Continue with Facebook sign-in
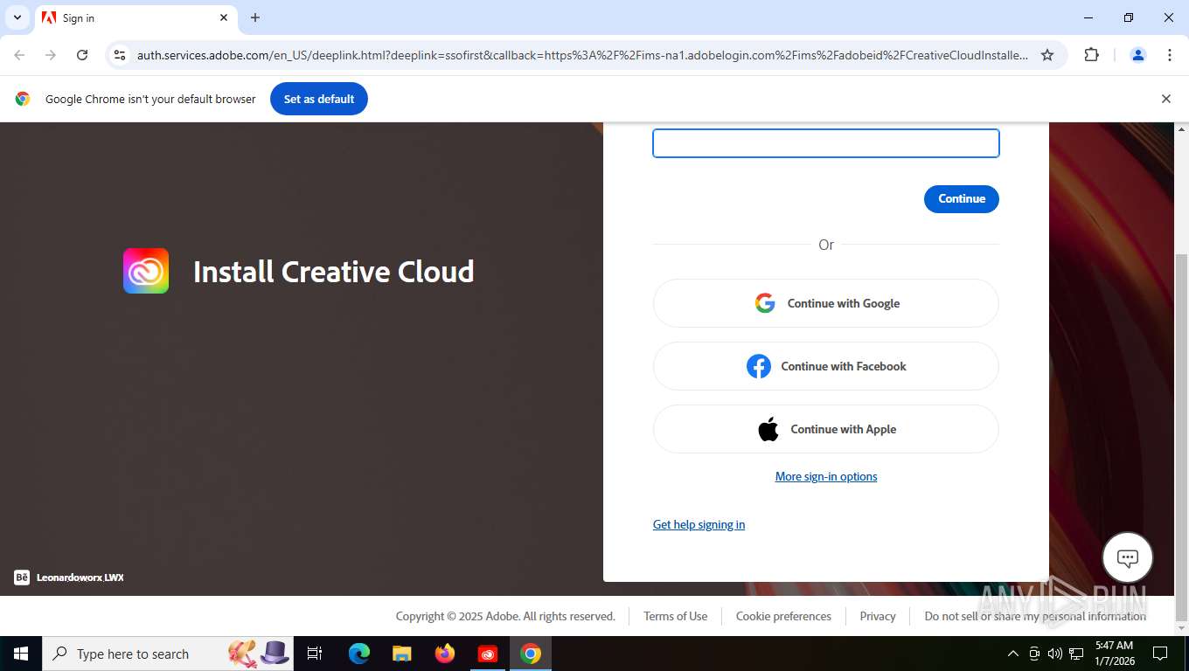 [x=826, y=366]
